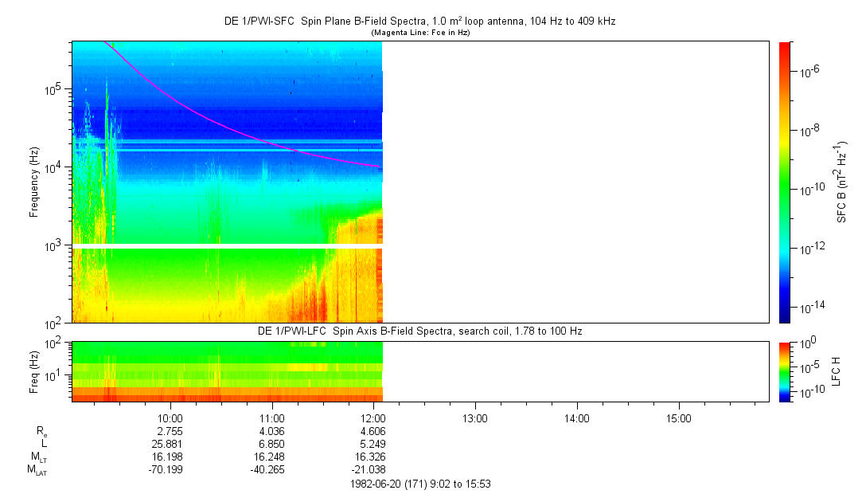The width and height of the screenshot is (862, 494).
Task: Click the MLT value 16.248
Action: 268,457
